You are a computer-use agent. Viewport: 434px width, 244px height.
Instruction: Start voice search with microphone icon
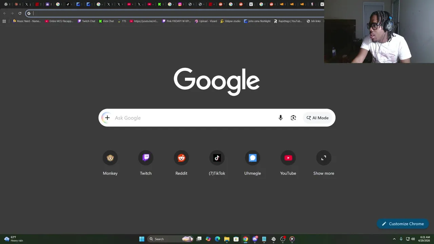(x=280, y=118)
